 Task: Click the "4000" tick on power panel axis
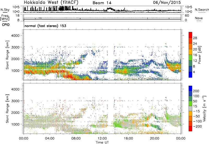point(15,36)
